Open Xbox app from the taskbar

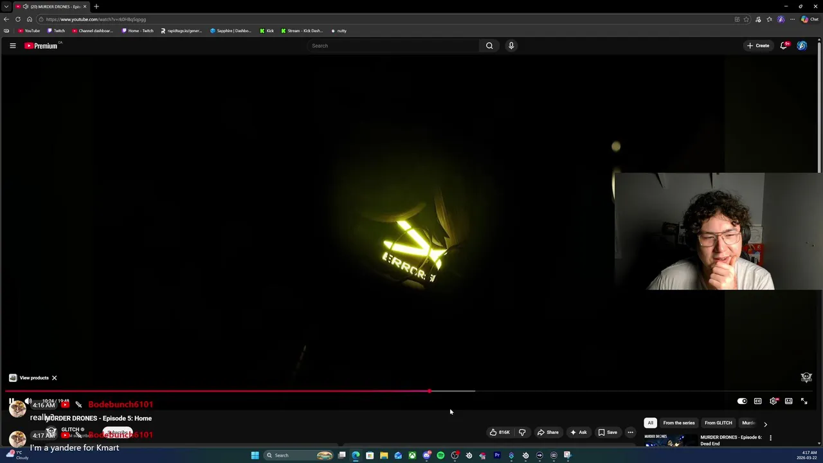point(412,455)
